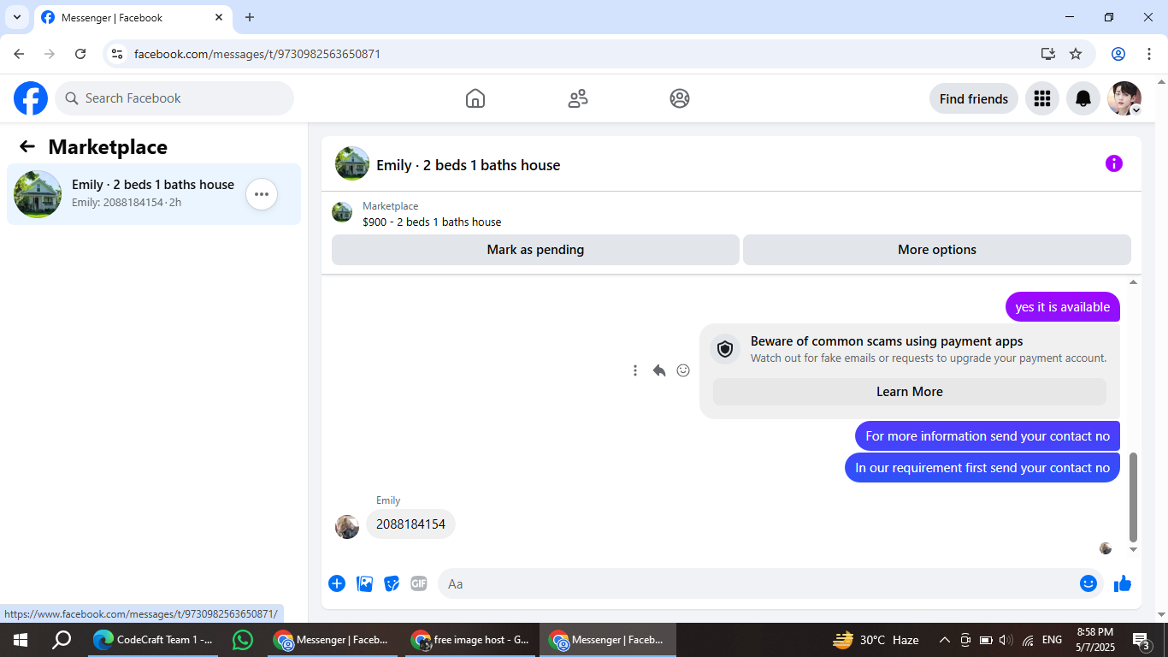Go back using the Marketplace arrow
The image size is (1168, 657).
27,146
